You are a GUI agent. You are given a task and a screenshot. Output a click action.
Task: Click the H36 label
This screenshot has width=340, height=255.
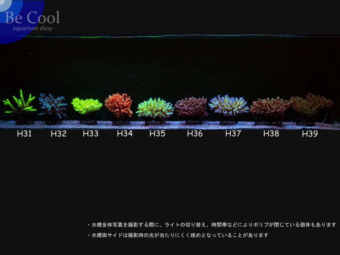[195, 134]
